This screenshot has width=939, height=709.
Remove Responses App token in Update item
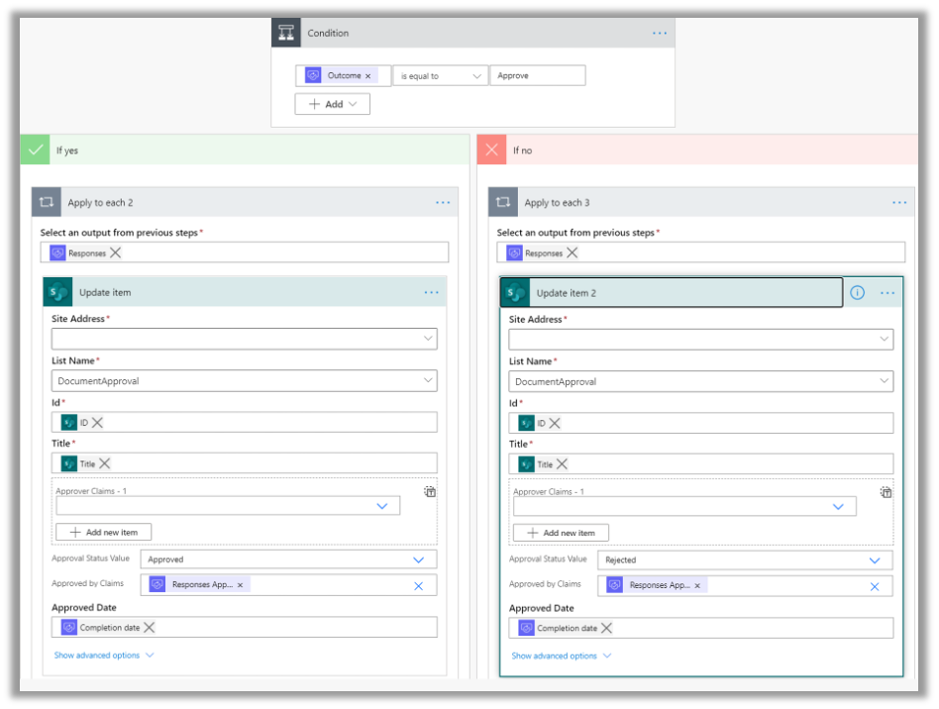[x=240, y=585]
